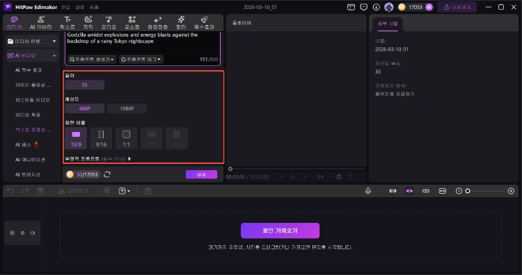Click the purple generate button
522x275 pixels.
[201, 175]
